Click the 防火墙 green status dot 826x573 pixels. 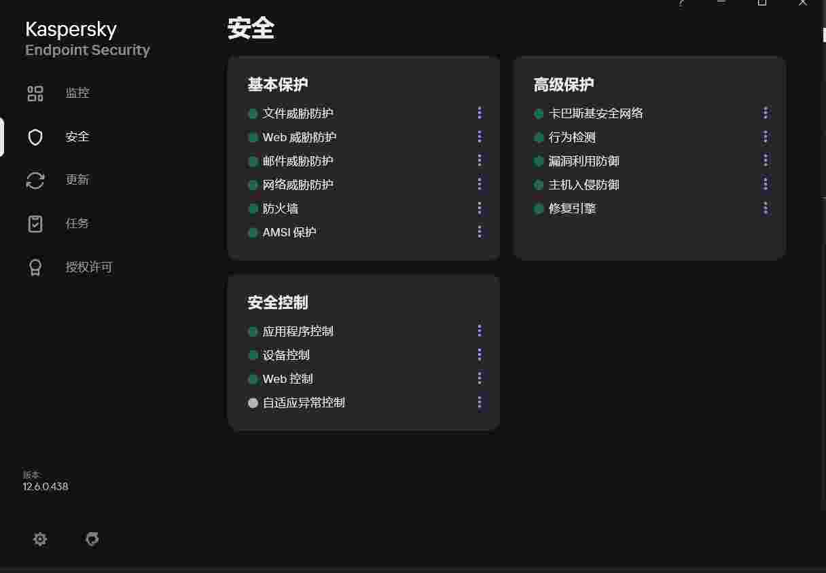253,208
